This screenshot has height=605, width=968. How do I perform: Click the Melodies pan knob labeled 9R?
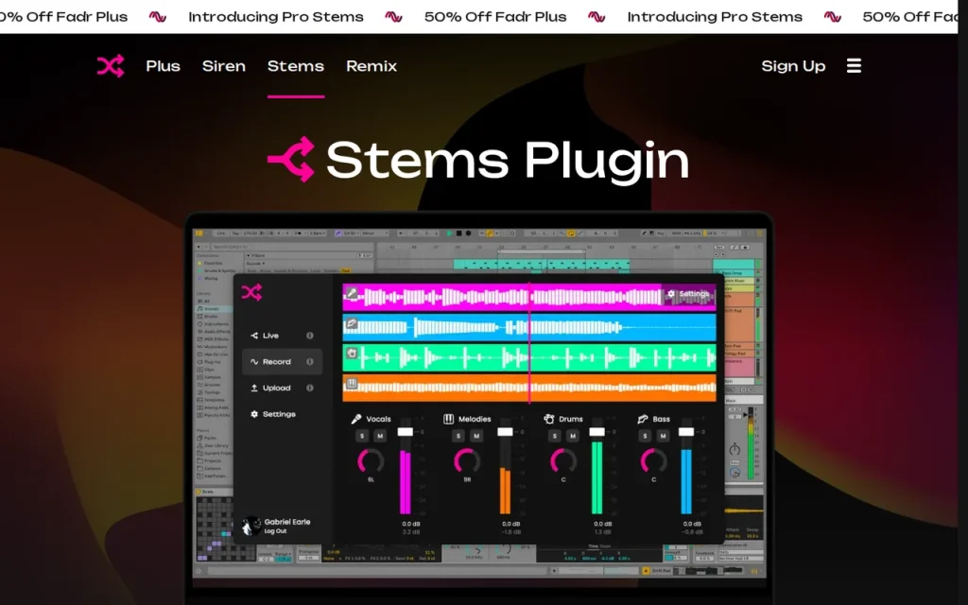pyautogui.click(x=467, y=461)
